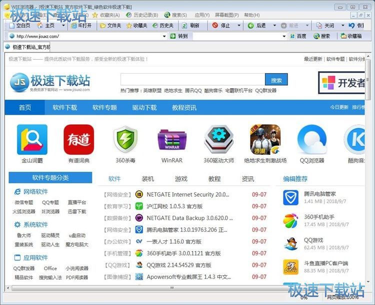Screen dimensions: 375x305
Task: Open the 收藏箱 favorites box
Action: (x=351, y=36)
